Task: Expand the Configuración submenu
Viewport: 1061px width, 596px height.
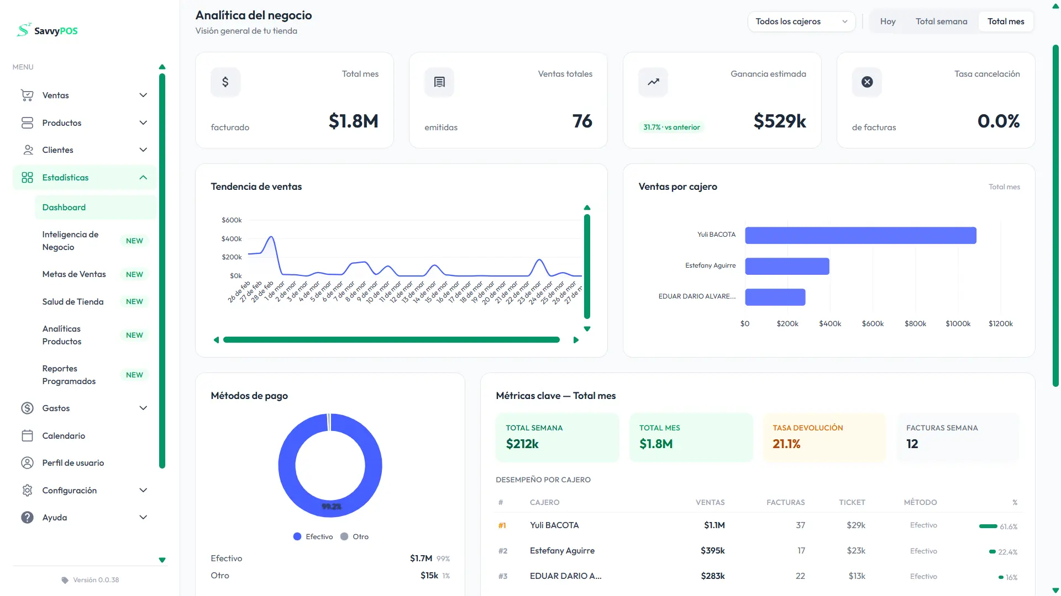Action: click(x=143, y=490)
